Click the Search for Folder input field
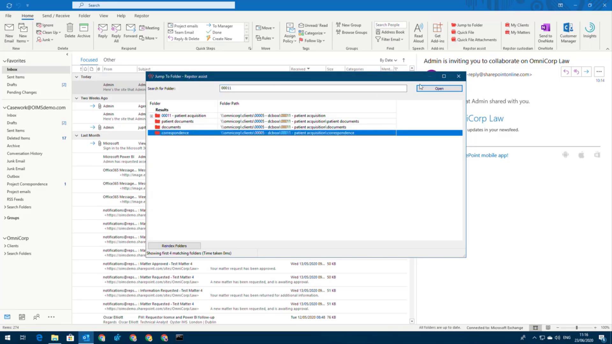612x344 pixels. [313, 88]
